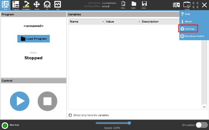Screen dimensions: 209x130
Task: Click the checksum CC CC indicator
Action: [x=196, y=5]
